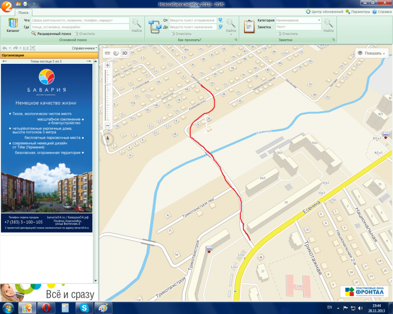Click the zoom out minus button
The image size is (393, 314).
(x=108, y=126)
